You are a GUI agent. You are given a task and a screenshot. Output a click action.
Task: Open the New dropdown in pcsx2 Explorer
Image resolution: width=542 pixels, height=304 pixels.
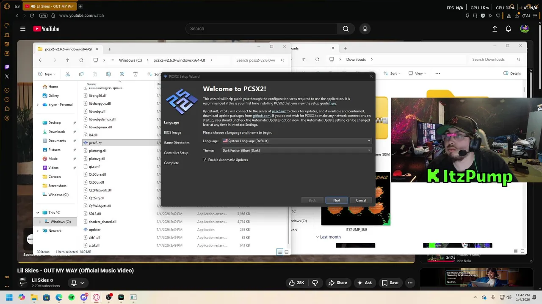46,74
